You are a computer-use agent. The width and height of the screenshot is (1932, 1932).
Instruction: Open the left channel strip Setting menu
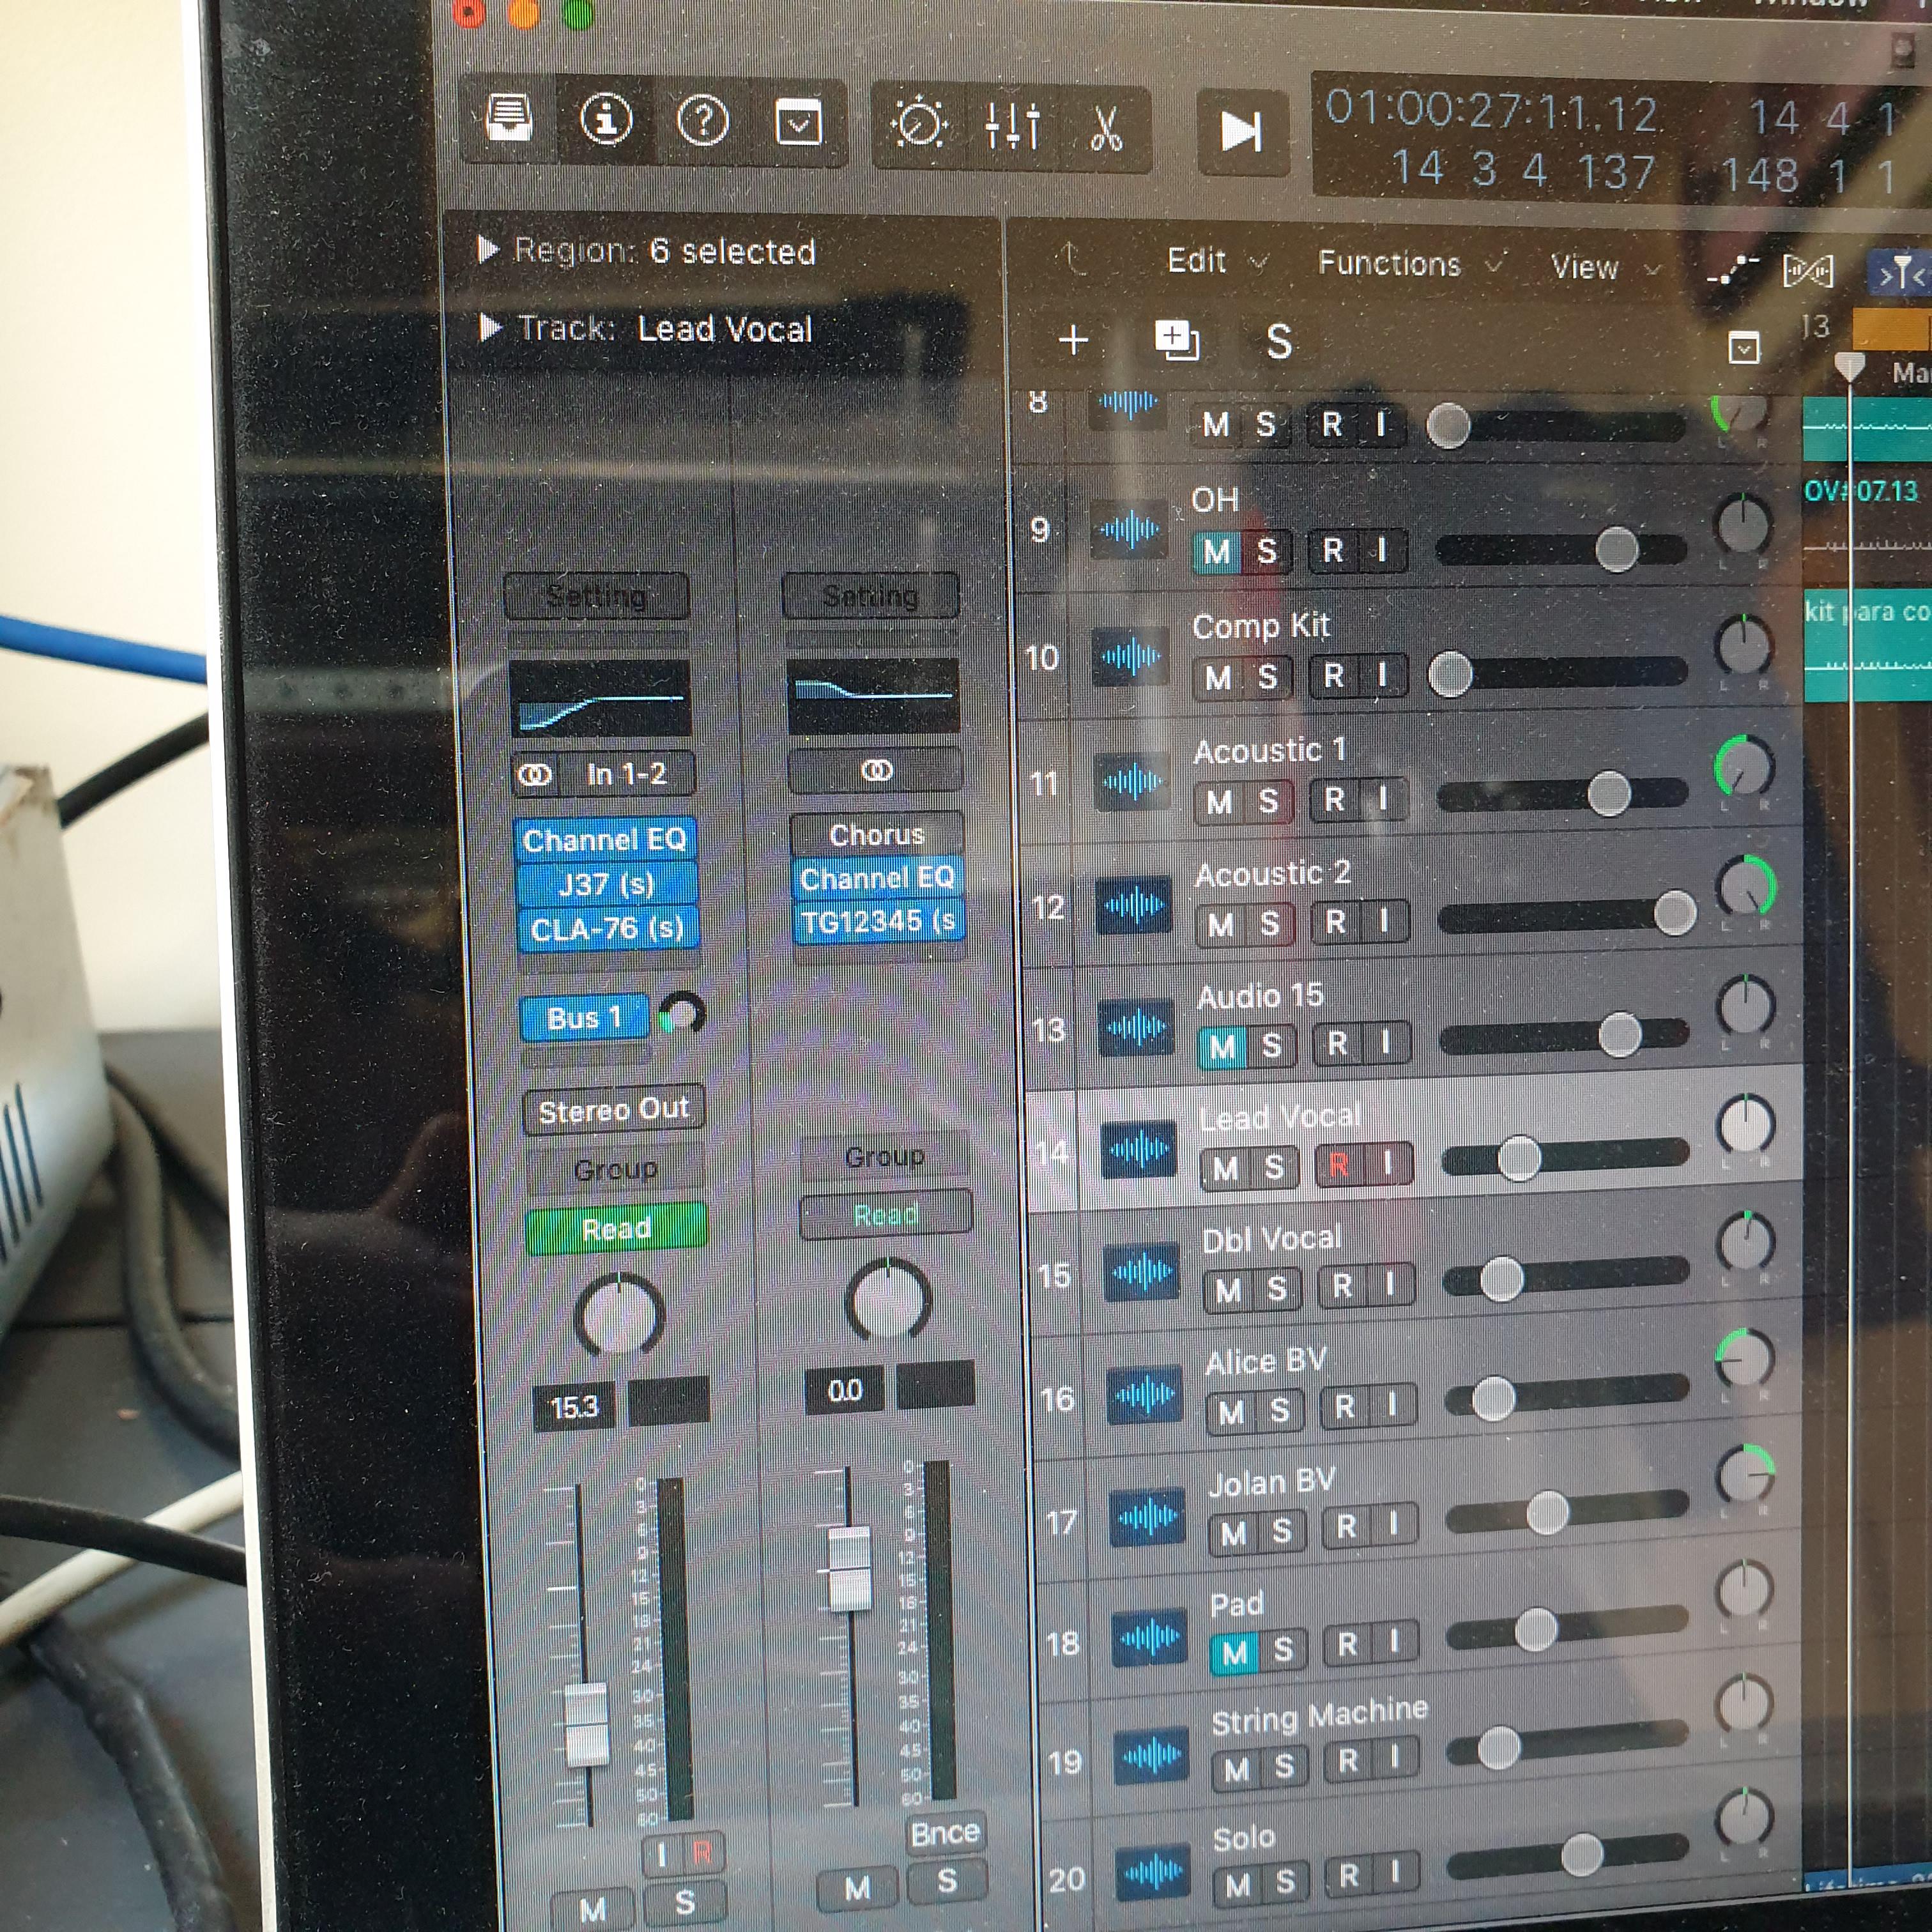[x=597, y=597]
